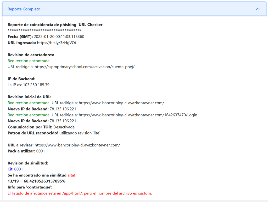Click the 'Patron de URL reconocido!' line

[x=54, y=133]
